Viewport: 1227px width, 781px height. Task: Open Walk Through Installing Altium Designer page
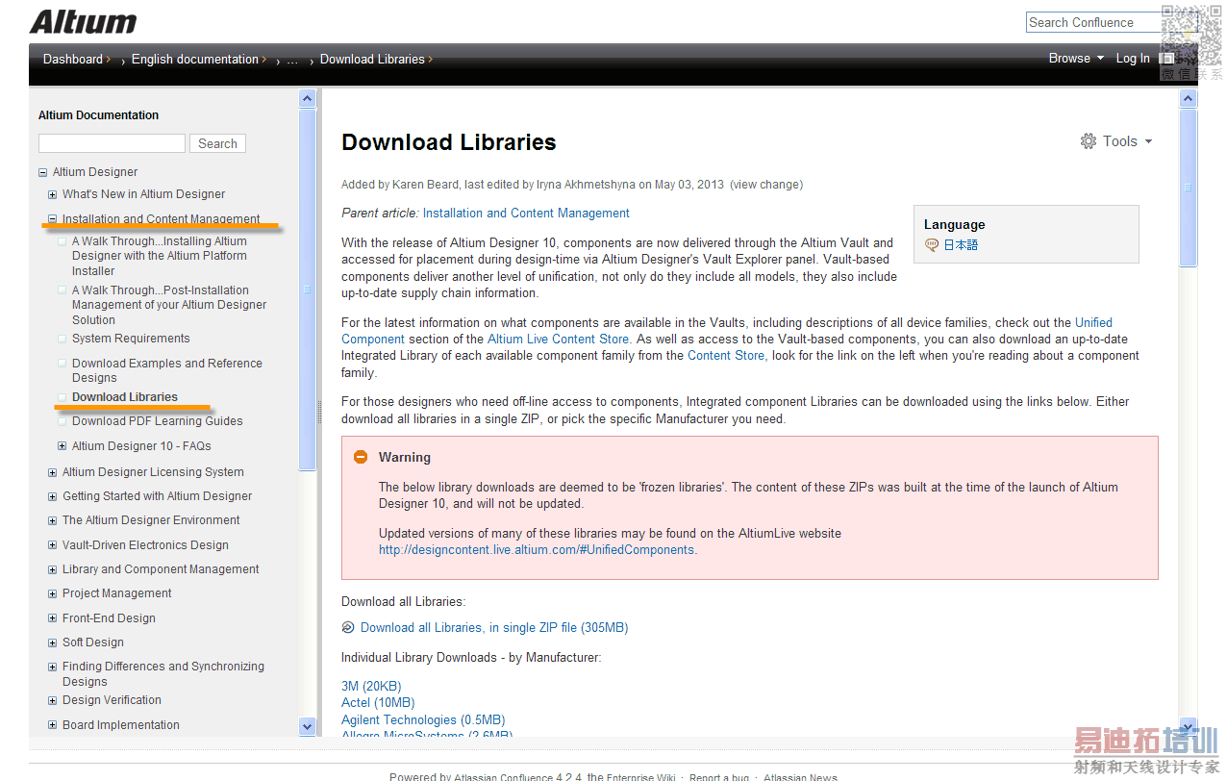[160, 256]
